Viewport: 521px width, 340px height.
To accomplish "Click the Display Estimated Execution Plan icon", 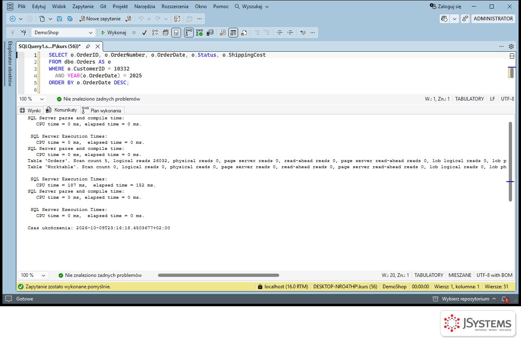I will (x=155, y=33).
